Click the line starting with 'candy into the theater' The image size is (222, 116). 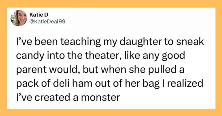click(x=101, y=56)
